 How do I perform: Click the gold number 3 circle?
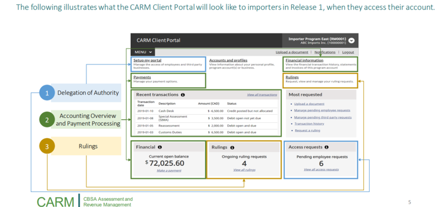tap(47, 146)
